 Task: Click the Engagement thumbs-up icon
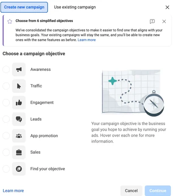(x=19, y=103)
